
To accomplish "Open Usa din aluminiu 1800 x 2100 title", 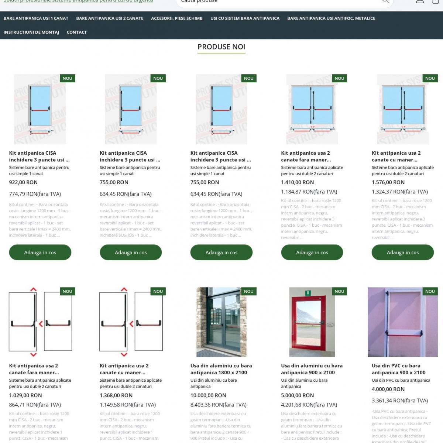I will [221, 369].
